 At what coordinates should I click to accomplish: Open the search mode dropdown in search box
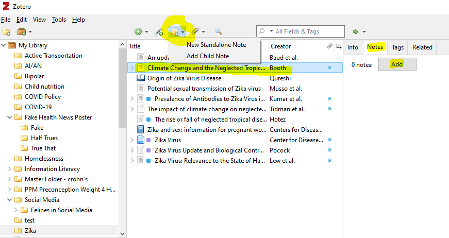coord(271,31)
